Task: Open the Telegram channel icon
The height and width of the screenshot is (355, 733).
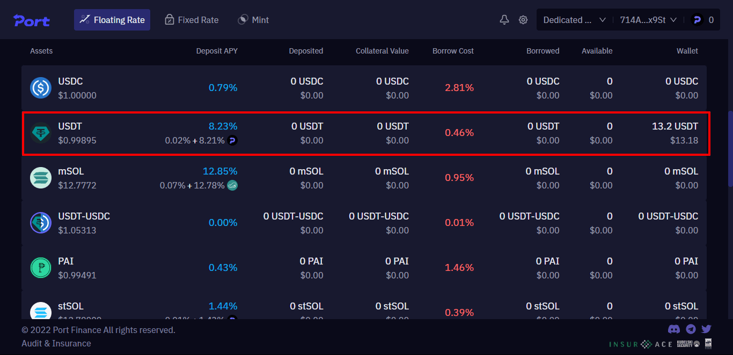Action: pos(691,329)
